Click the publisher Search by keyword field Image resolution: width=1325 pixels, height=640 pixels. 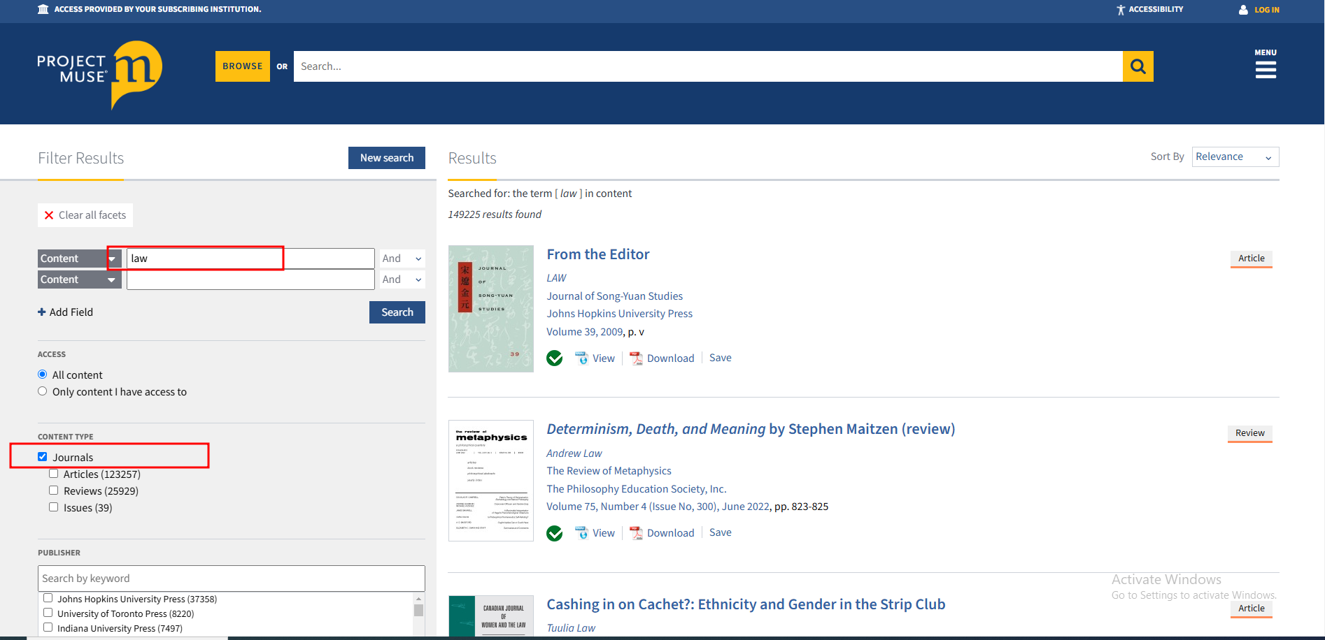point(231,579)
